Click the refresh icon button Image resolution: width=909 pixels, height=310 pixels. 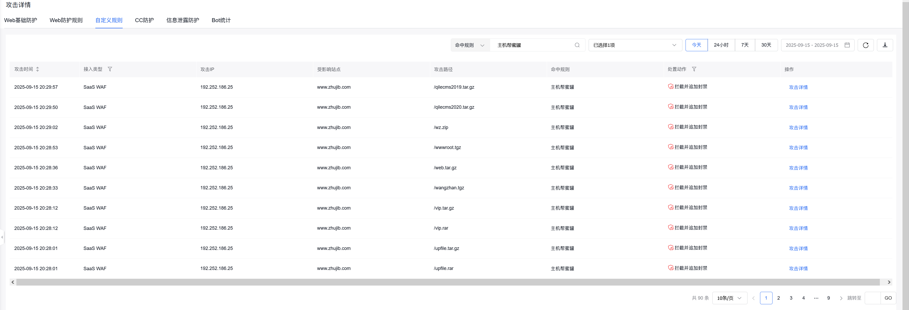click(866, 45)
